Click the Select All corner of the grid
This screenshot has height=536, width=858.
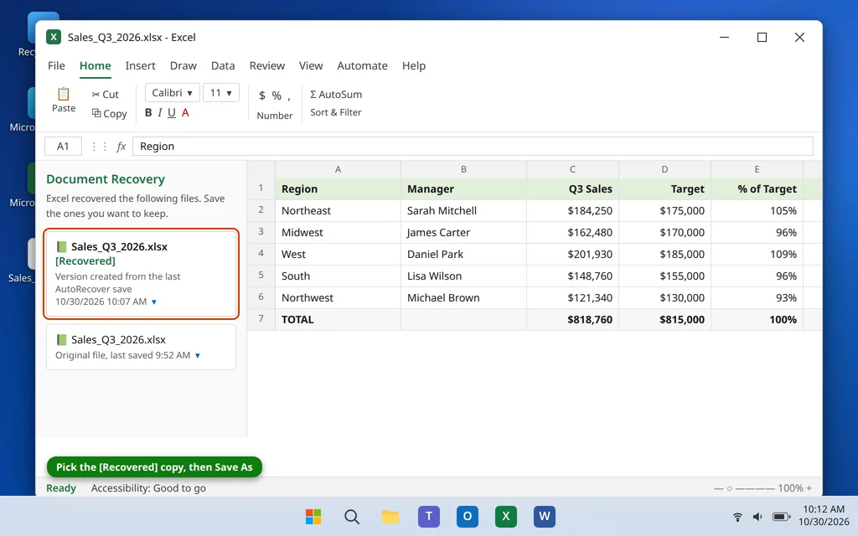click(261, 169)
